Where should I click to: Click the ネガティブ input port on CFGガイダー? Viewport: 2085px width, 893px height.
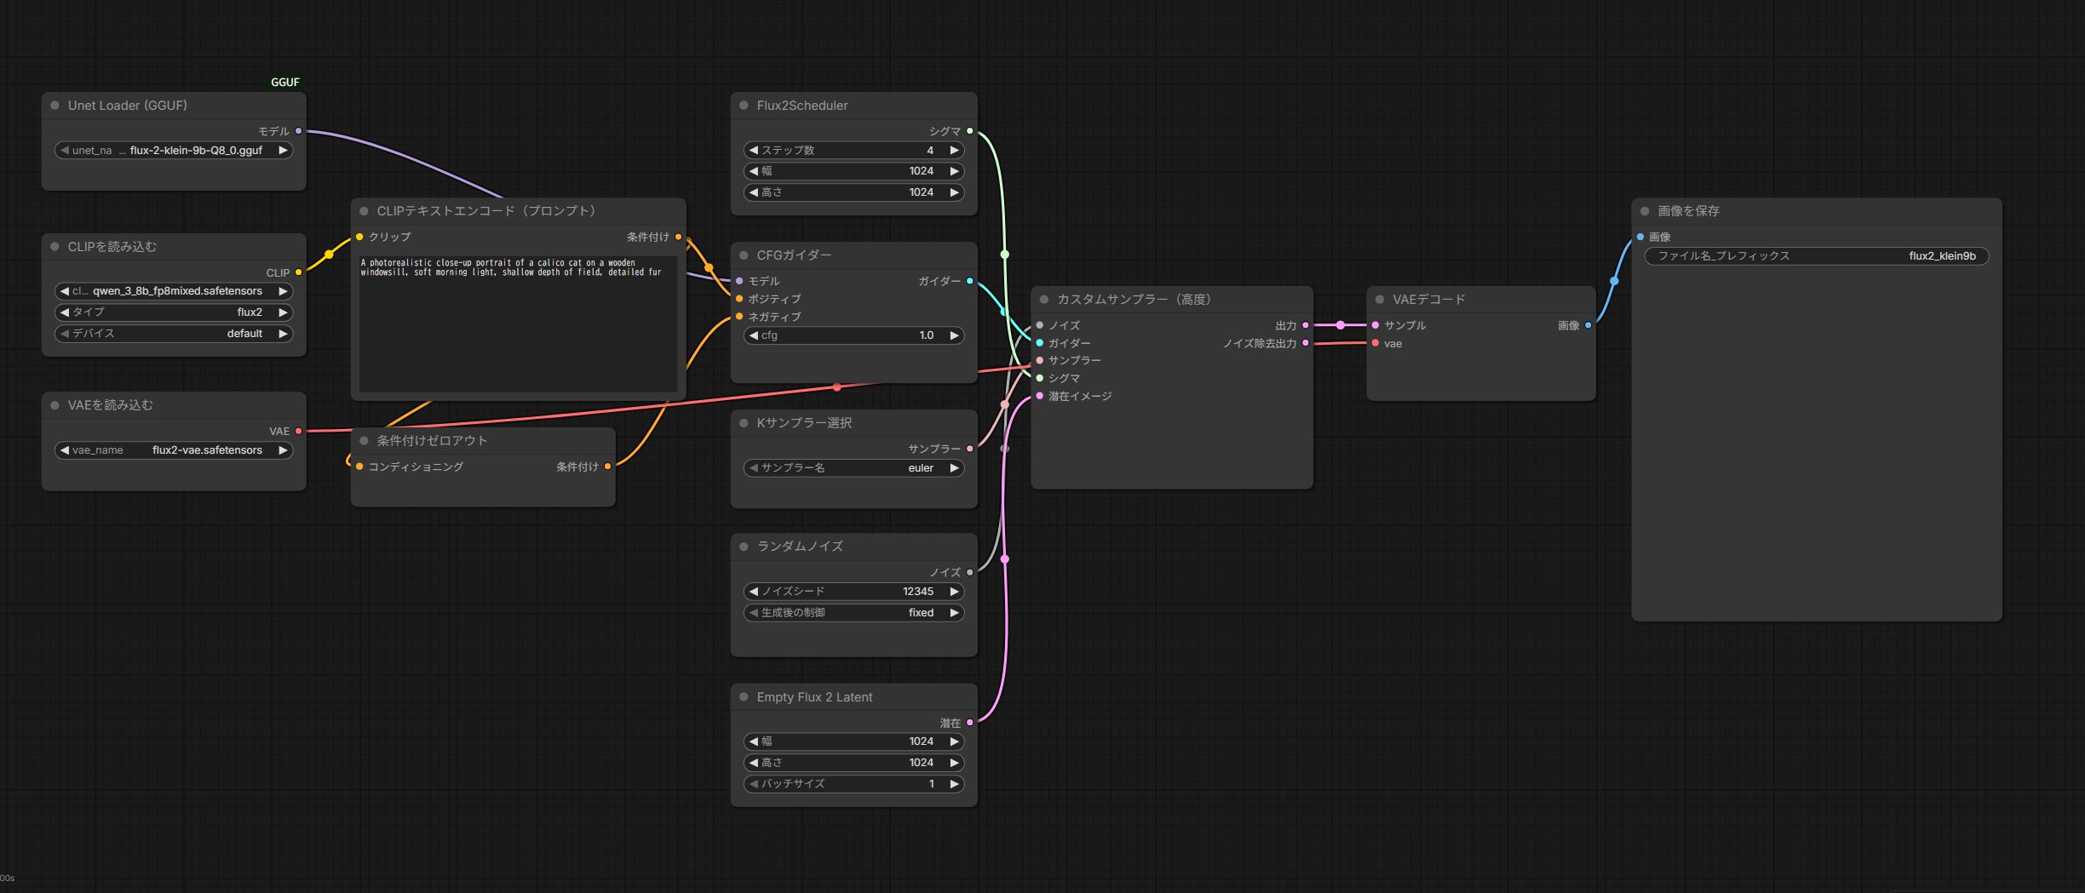coord(739,317)
